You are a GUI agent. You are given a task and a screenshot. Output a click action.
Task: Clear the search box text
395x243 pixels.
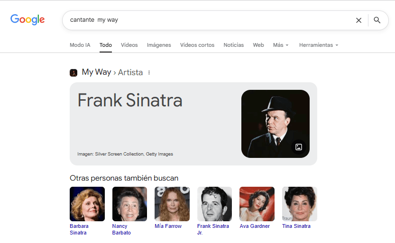(358, 20)
